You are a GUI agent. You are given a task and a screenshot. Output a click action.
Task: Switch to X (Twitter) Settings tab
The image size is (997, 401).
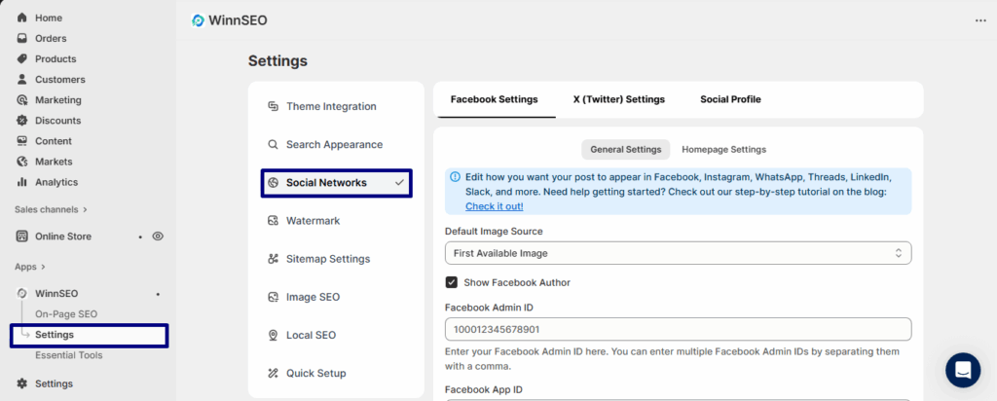tap(618, 99)
